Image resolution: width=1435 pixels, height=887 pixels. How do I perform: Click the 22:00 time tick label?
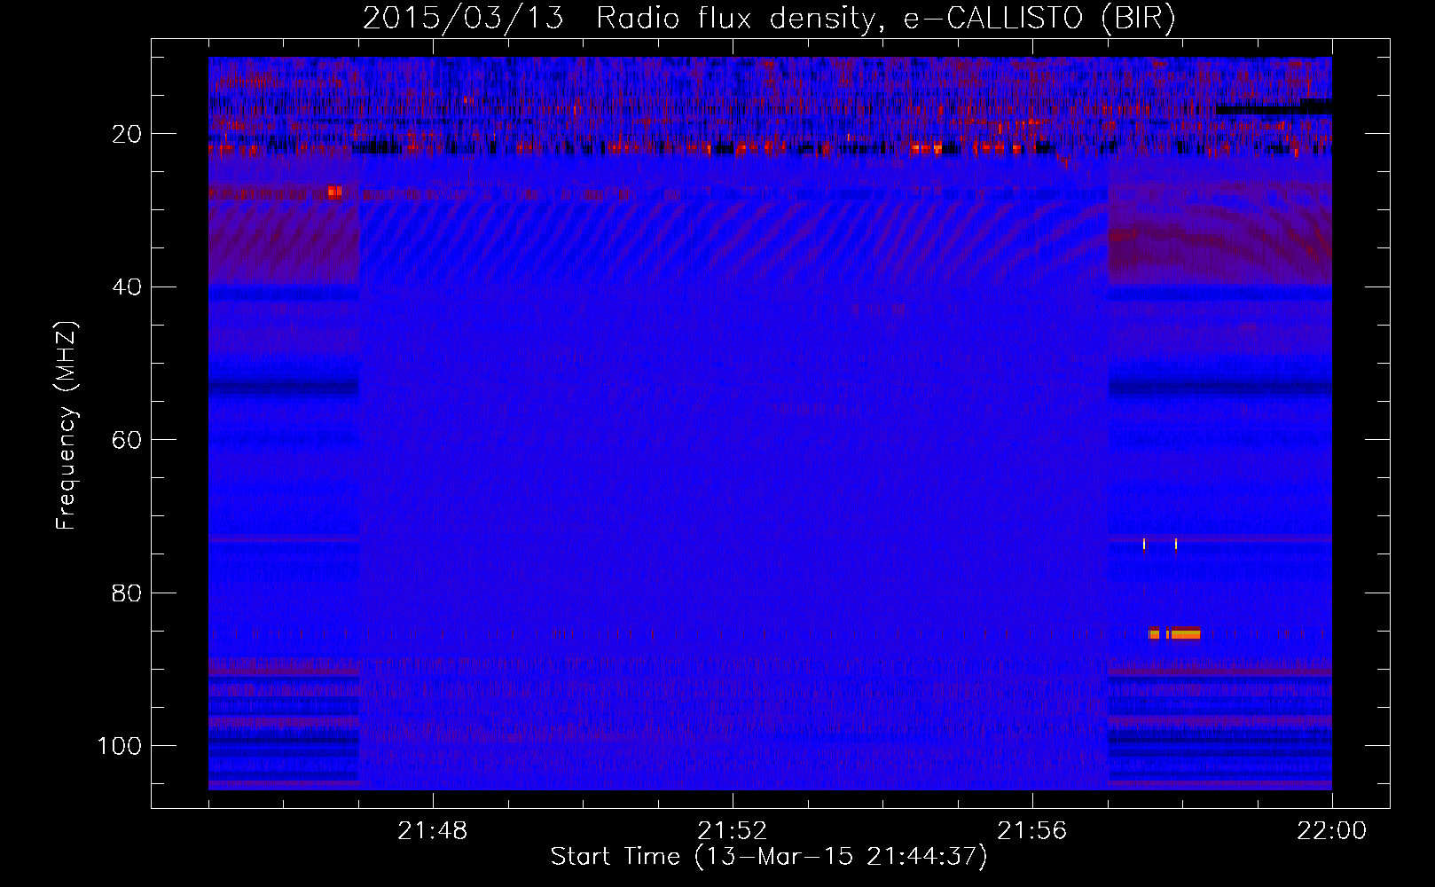coord(1332,831)
